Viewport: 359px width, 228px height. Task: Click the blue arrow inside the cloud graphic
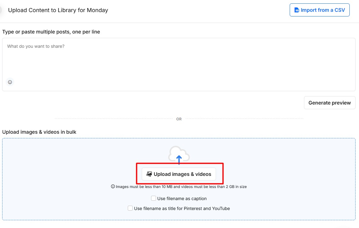[179, 158]
